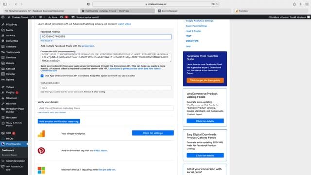The image size is (311, 175).
Task: Click the WordPress logo in admin bar
Action: pyautogui.click(x=3, y=17)
